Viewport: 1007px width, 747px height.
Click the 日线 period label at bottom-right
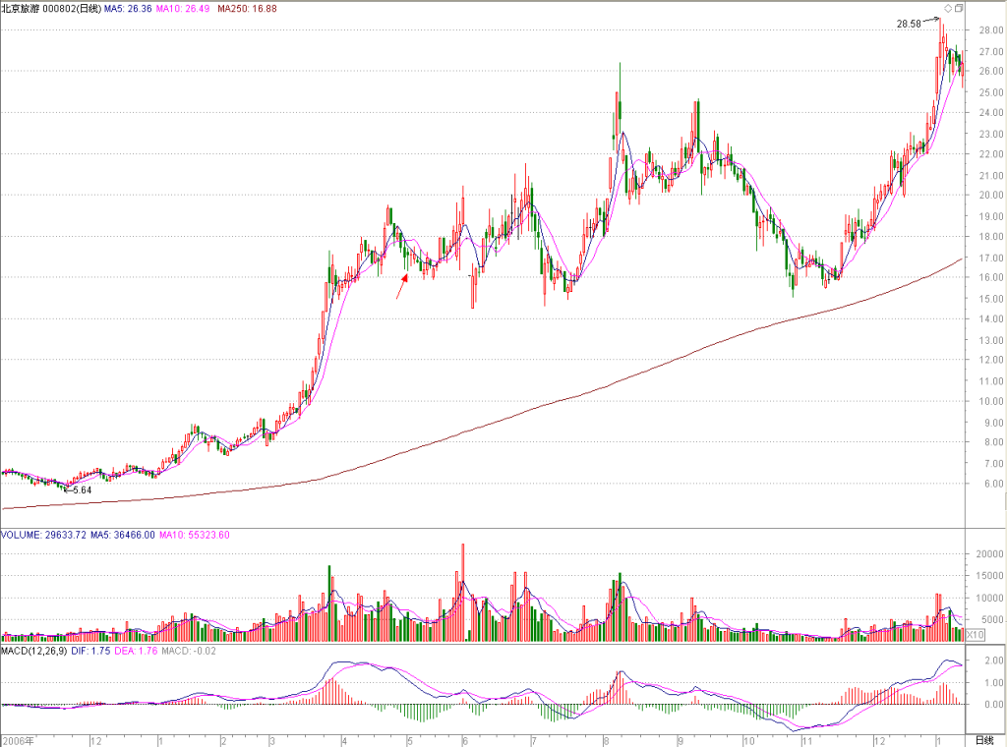[x=983, y=740]
